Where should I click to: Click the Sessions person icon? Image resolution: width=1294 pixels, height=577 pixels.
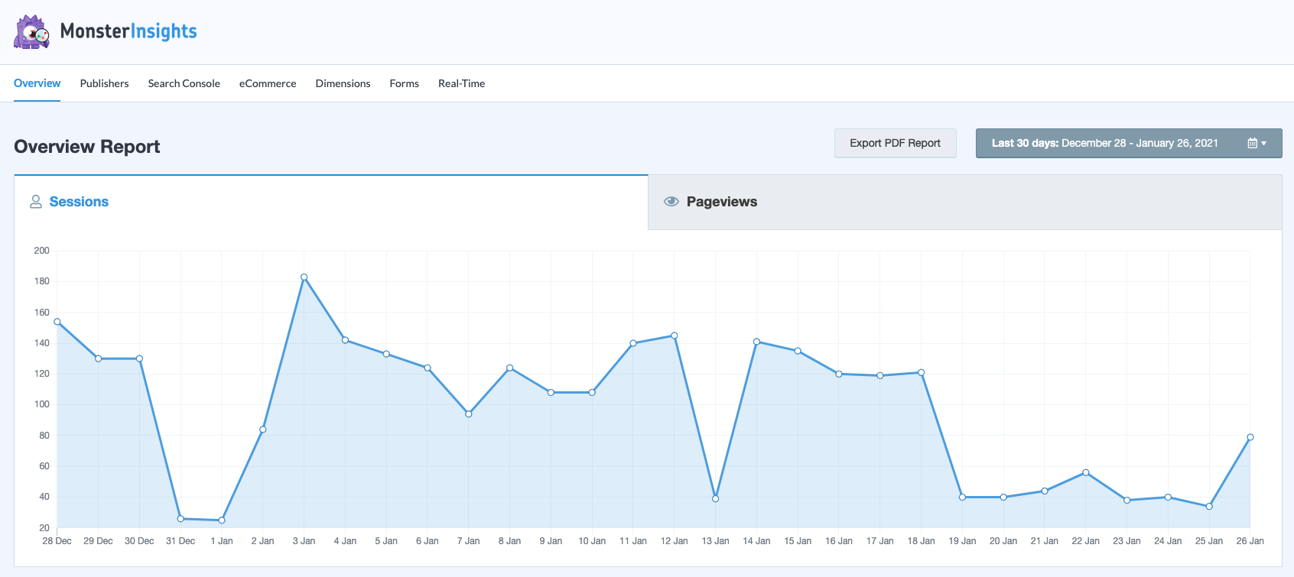click(36, 202)
